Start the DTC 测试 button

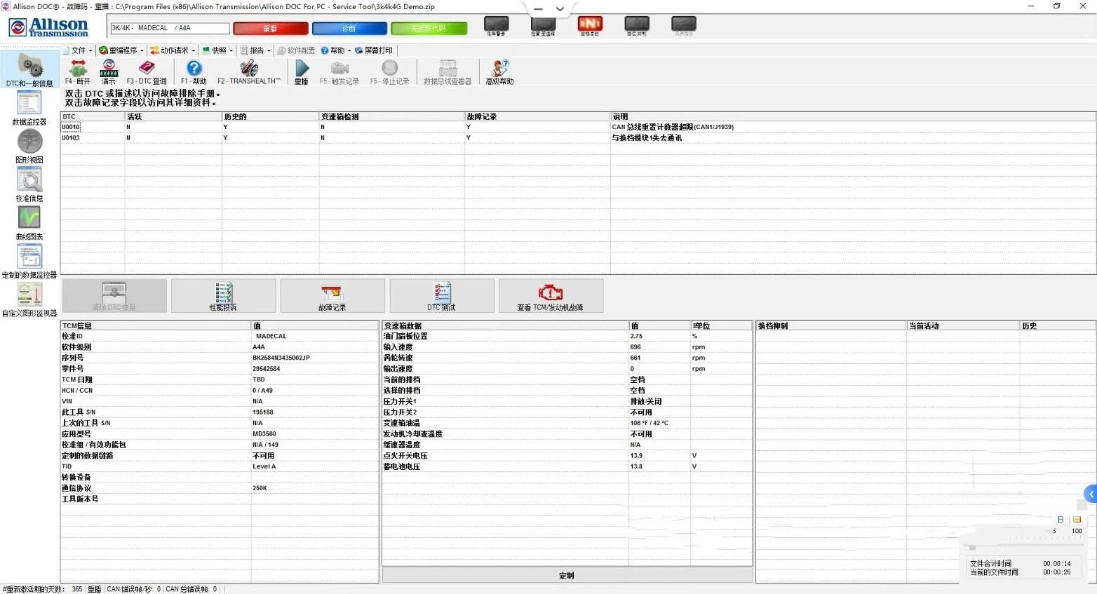pos(442,296)
